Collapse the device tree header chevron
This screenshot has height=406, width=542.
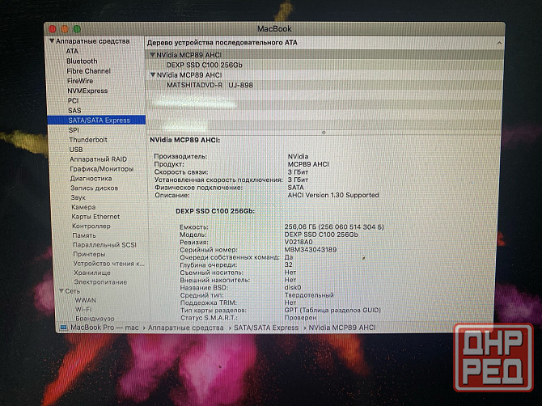[499, 43]
